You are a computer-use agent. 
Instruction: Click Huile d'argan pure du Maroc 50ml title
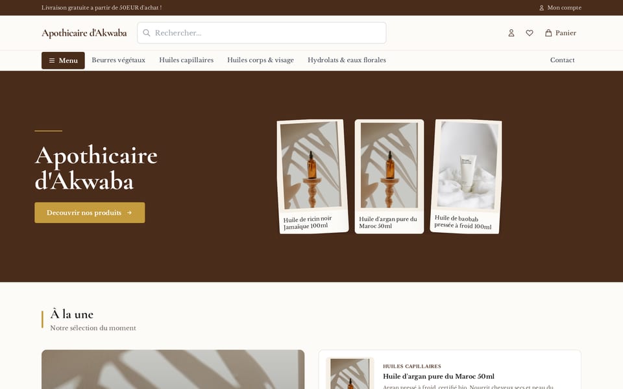click(439, 376)
